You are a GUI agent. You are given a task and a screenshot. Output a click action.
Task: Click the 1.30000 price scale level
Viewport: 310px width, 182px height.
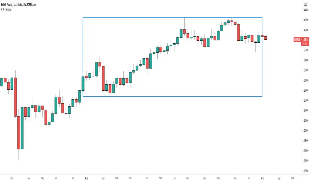[305, 80]
